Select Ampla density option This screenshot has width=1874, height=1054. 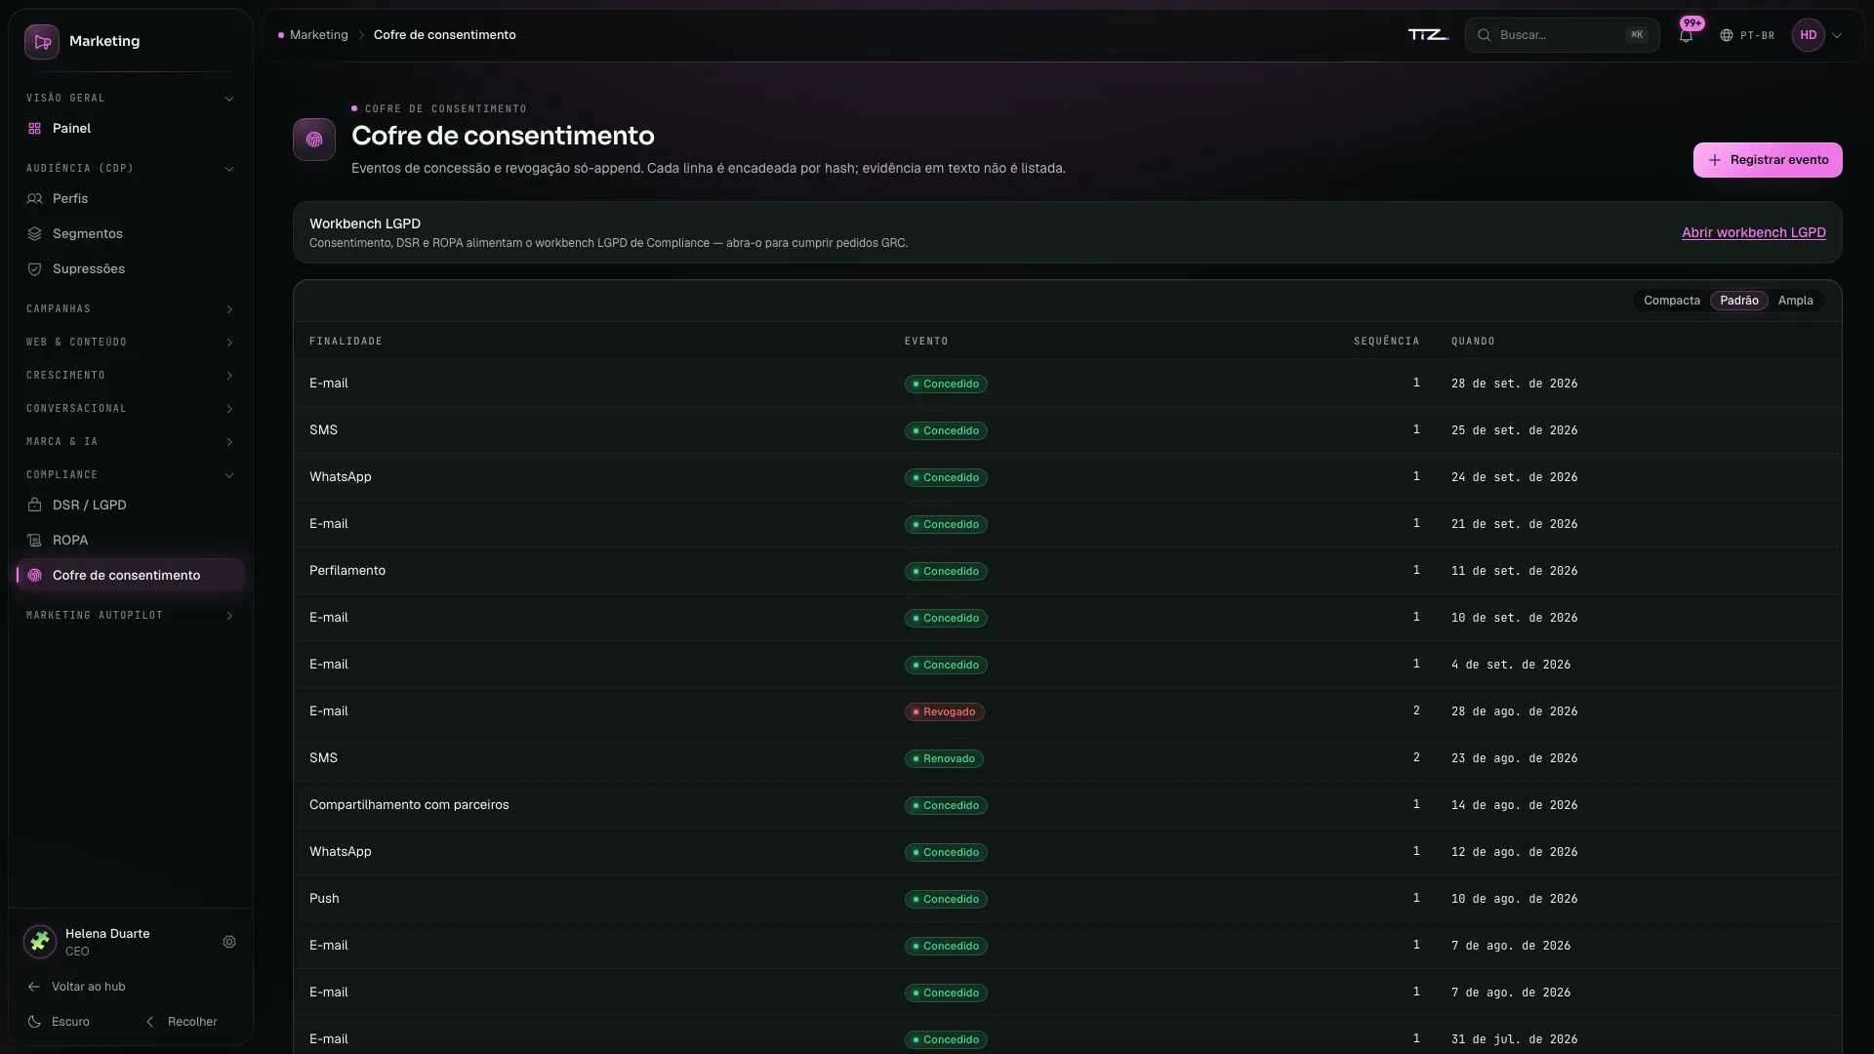pos(1795,301)
